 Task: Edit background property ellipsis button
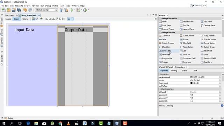[x=220, y=77]
